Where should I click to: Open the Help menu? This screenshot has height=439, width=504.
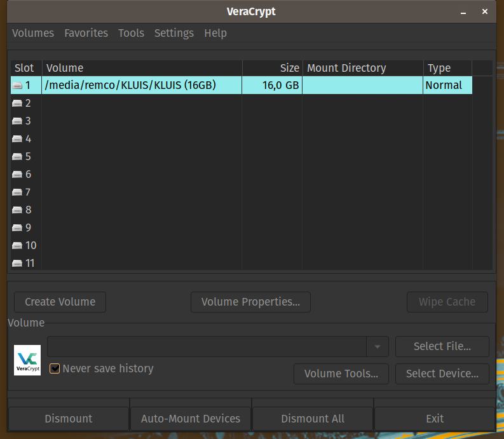215,33
